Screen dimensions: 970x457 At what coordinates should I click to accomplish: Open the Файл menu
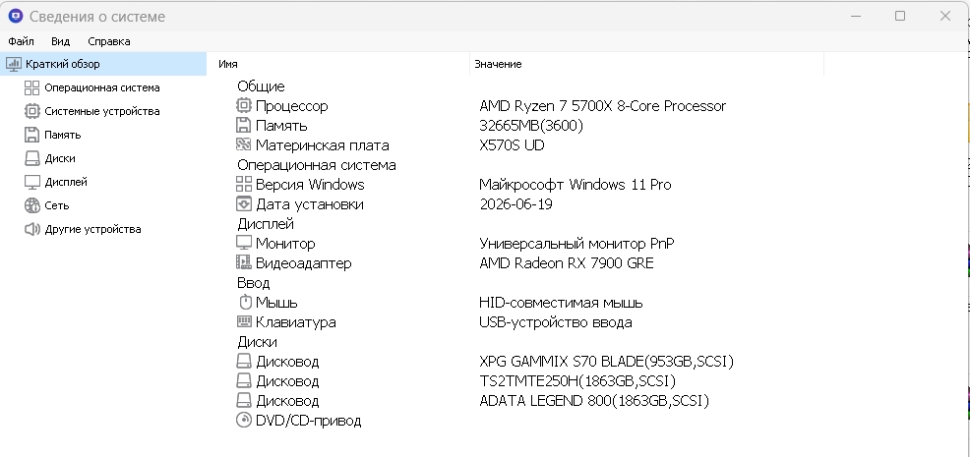(21, 41)
